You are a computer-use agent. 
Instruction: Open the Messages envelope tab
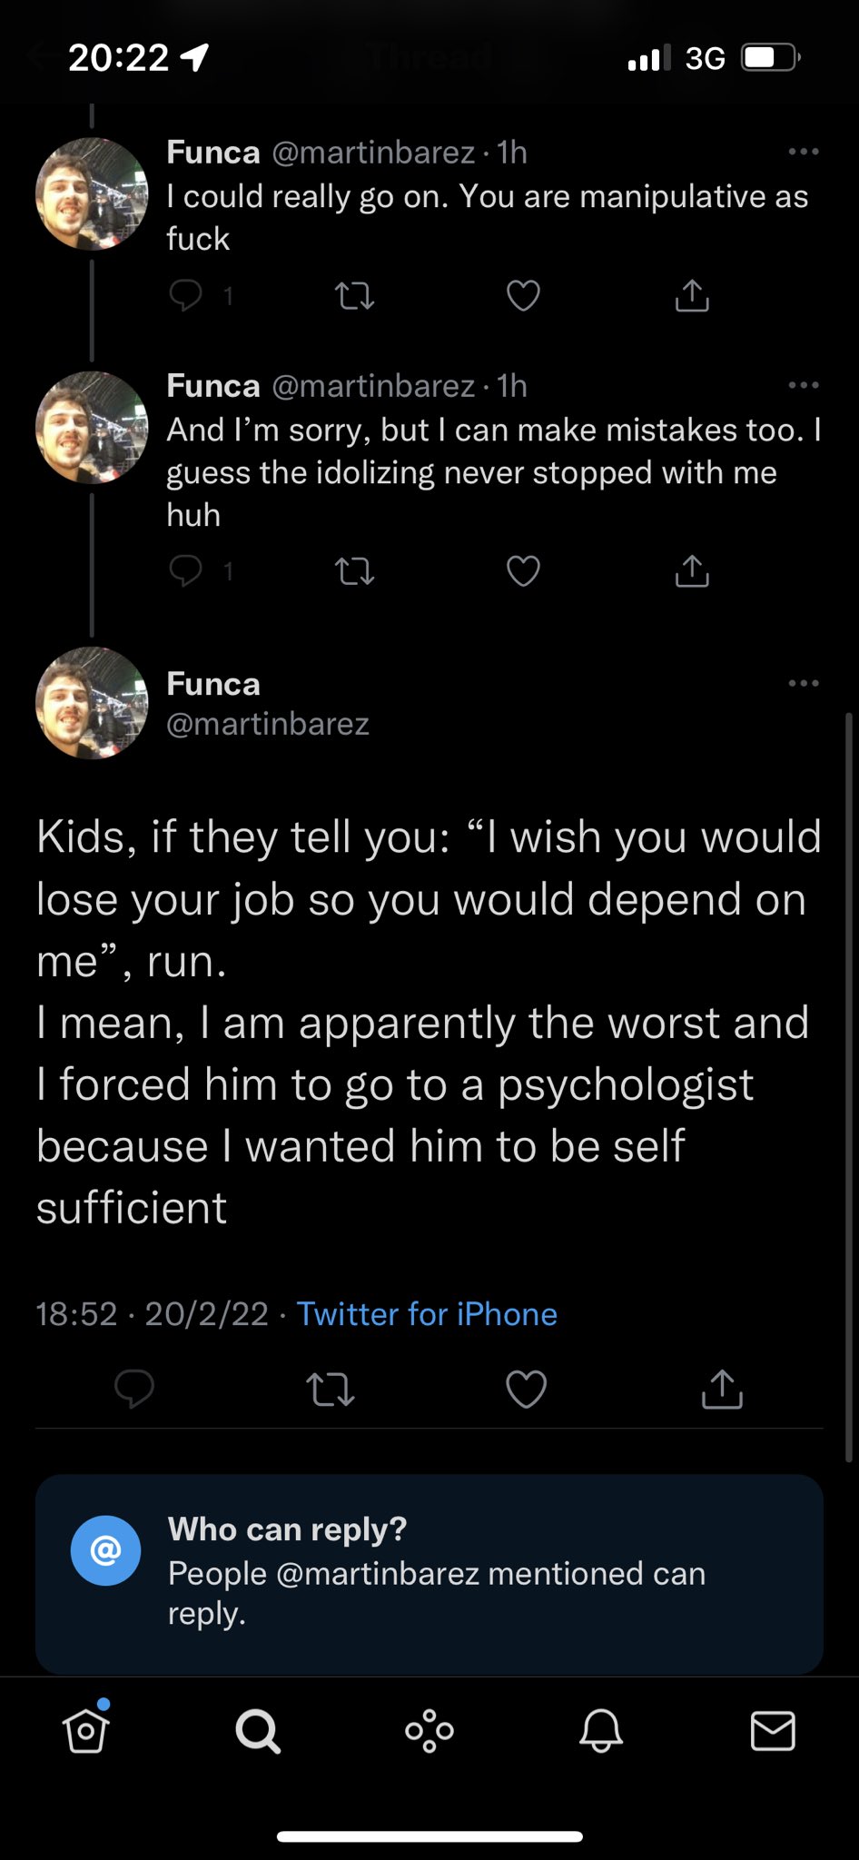773,1731
